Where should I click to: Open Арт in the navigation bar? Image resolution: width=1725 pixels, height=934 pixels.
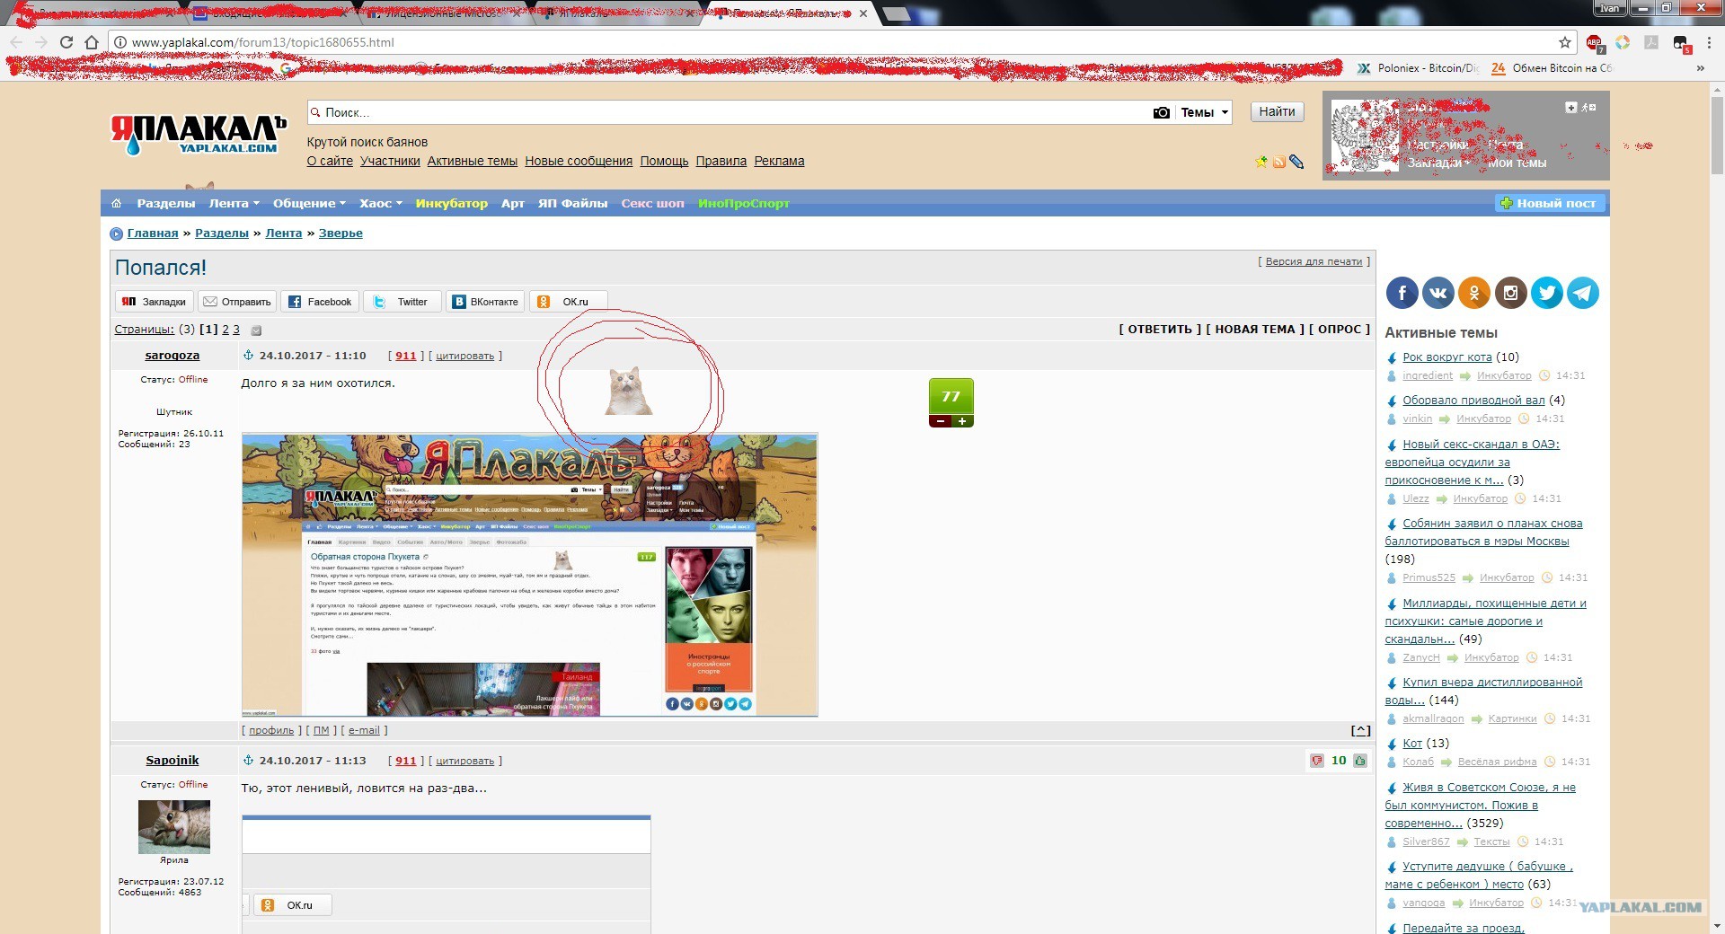coord(513,204)
